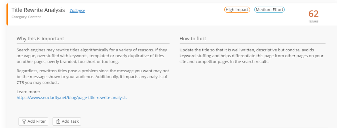The image size is (337, 128).
Task: Select the Medium Effort badge
Action: pyautogui.click(x=270, y=10)
